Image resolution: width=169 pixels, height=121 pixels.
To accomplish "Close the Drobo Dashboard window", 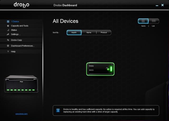I will click(163, 5).
